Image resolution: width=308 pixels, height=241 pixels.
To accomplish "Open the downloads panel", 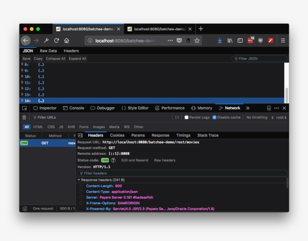I will pyautogui.click(x=220, y=40).
